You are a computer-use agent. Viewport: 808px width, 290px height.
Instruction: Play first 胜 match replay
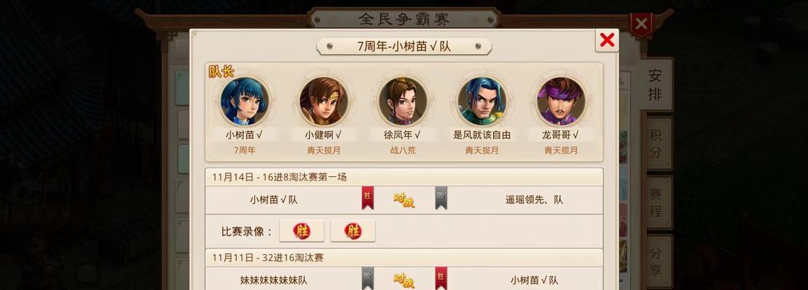pos(302,231)
